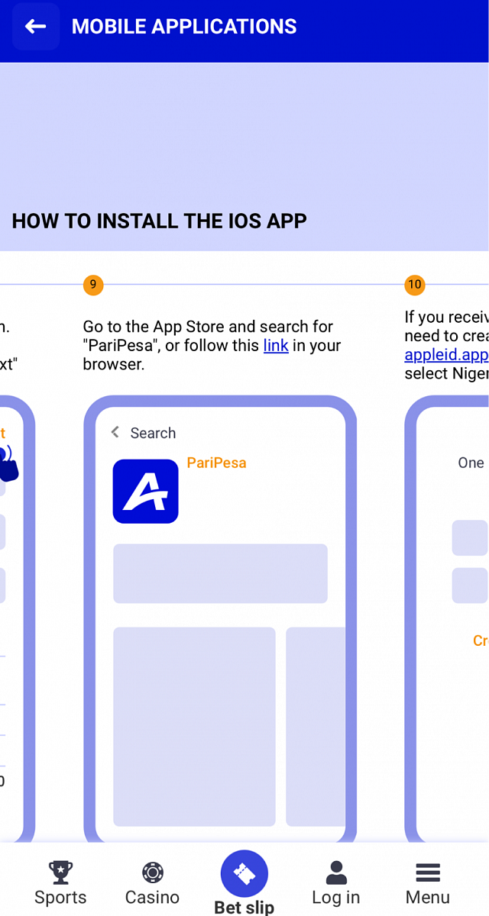This screenshot has height=916, width=489.
Task: Select the Sports tab label
Action: tap(60, 897)
